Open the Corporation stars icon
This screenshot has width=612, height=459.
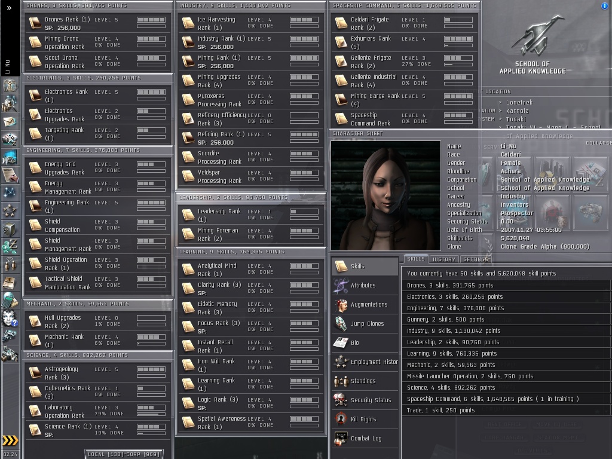click(x=10, y=211)
